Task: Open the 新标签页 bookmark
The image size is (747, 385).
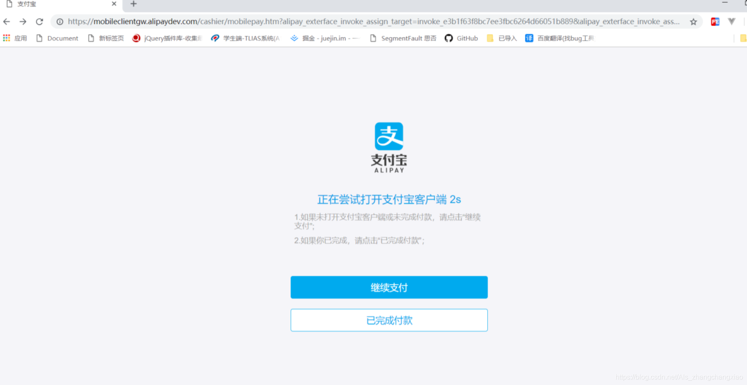Action: 106,38
